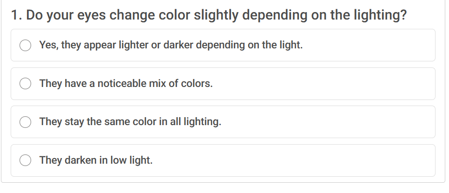Pick the 'They darken in low light' radio button
The image size is (449, 193).
coord(26,160)
